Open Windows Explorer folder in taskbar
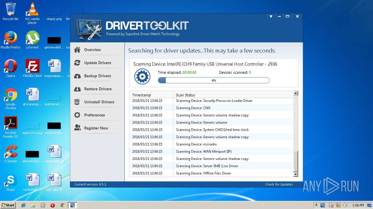 33,205
